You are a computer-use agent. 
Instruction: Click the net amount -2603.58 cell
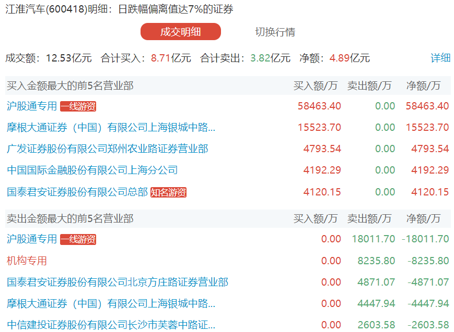click(x=428, y=325)
